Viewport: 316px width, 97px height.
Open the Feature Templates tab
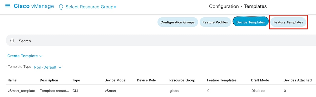pos(288,22)
